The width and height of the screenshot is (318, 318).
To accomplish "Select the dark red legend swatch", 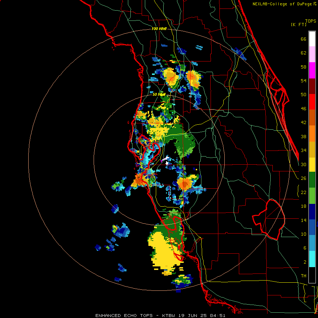I will (x=312, y=86).
